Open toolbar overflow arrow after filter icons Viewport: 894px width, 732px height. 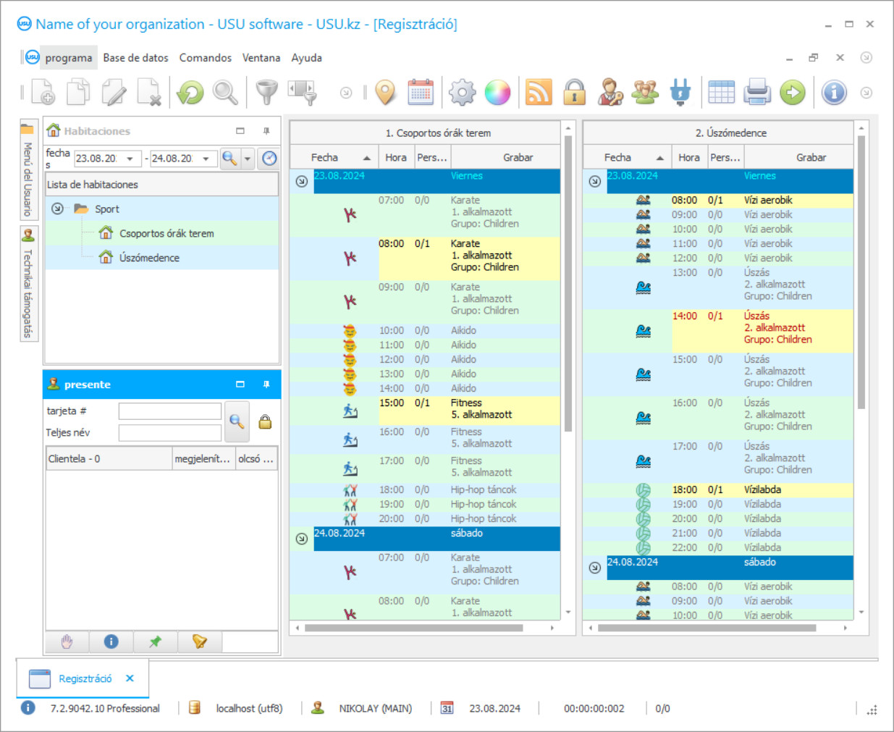pos(346,93)
